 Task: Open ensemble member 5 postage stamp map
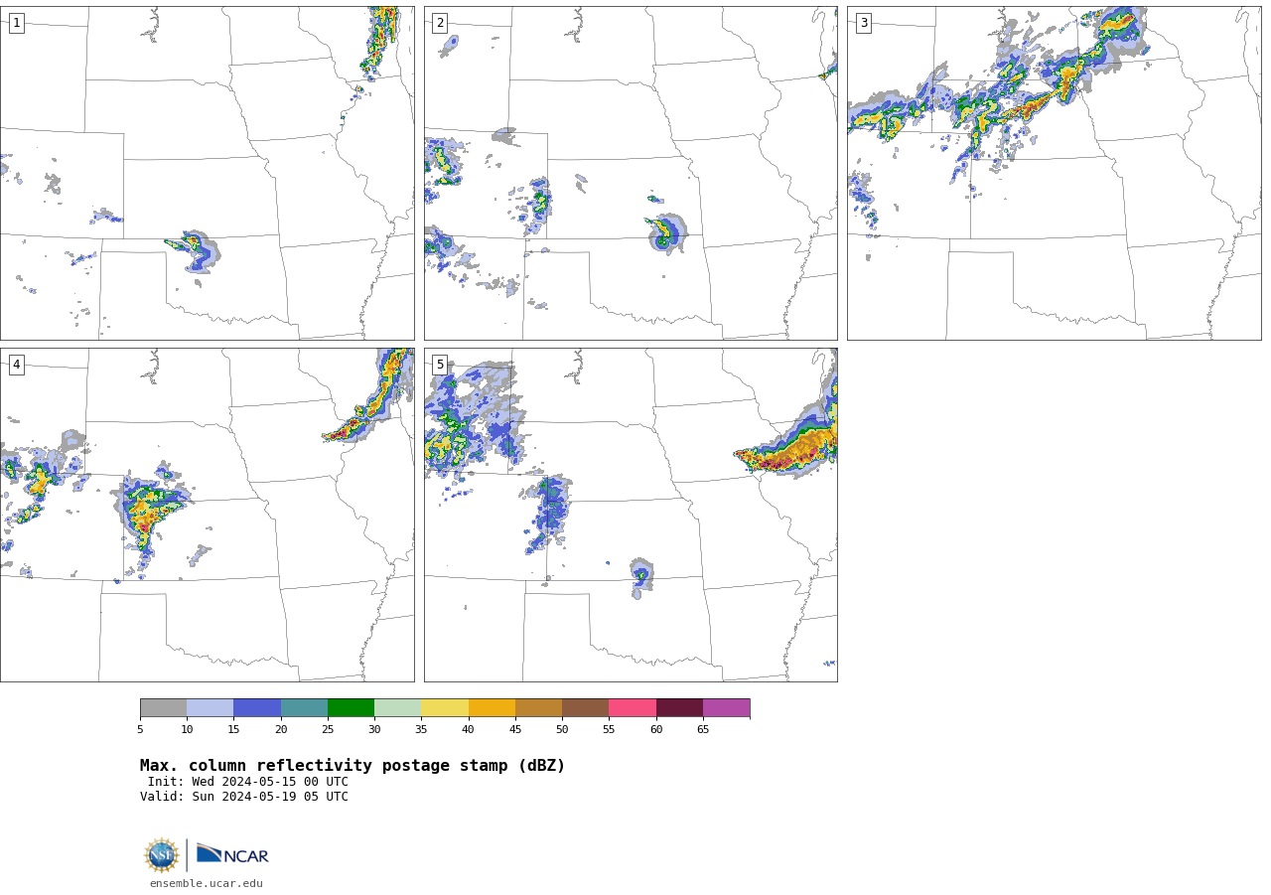631,515
